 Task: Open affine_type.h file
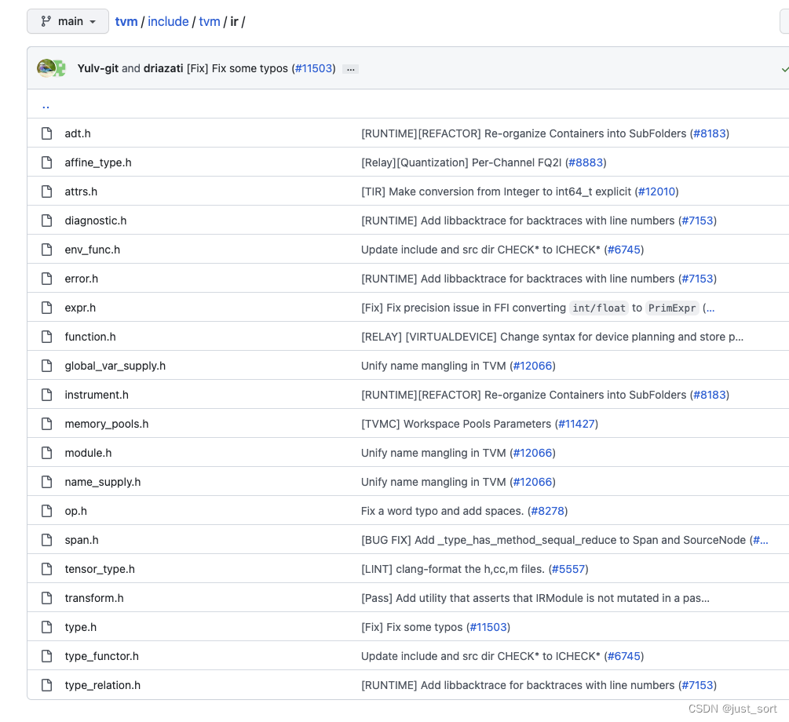coord(98,162)
